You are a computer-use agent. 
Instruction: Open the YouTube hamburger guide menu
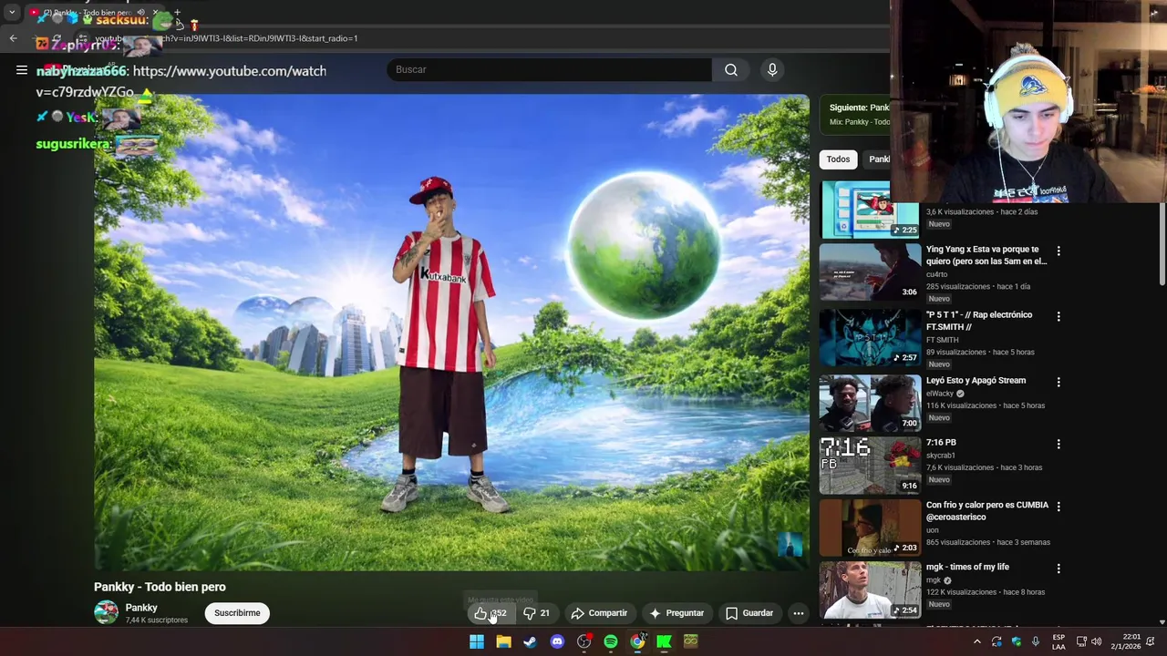coord(21,70)
